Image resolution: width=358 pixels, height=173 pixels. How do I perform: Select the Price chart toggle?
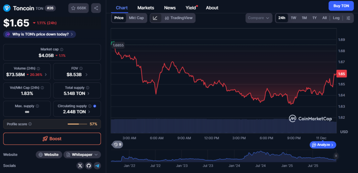(119, 18)
